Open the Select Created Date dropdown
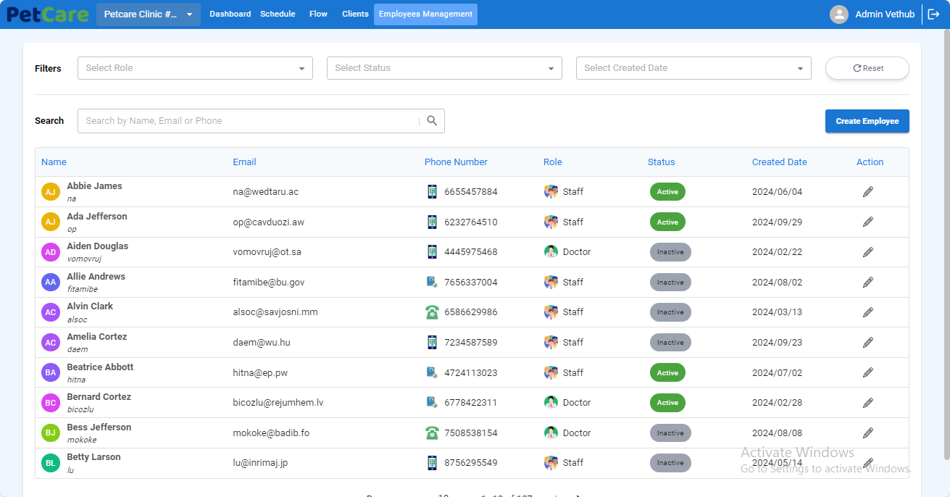950x497 pixels. (693, 68)
